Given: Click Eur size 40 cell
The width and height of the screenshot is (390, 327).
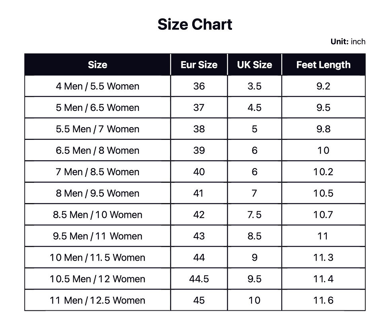Looking at the screenshot, I should tap(199, 172).
